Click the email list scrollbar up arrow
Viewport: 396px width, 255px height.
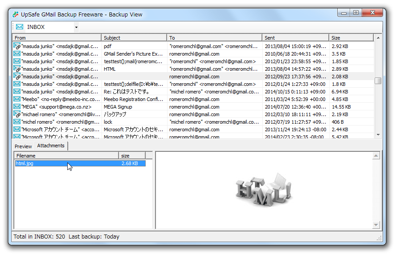point(378,37)
